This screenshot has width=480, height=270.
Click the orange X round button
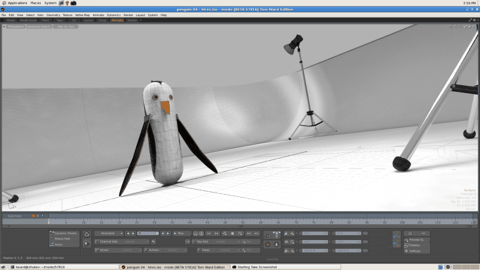[x=268, y=244]
